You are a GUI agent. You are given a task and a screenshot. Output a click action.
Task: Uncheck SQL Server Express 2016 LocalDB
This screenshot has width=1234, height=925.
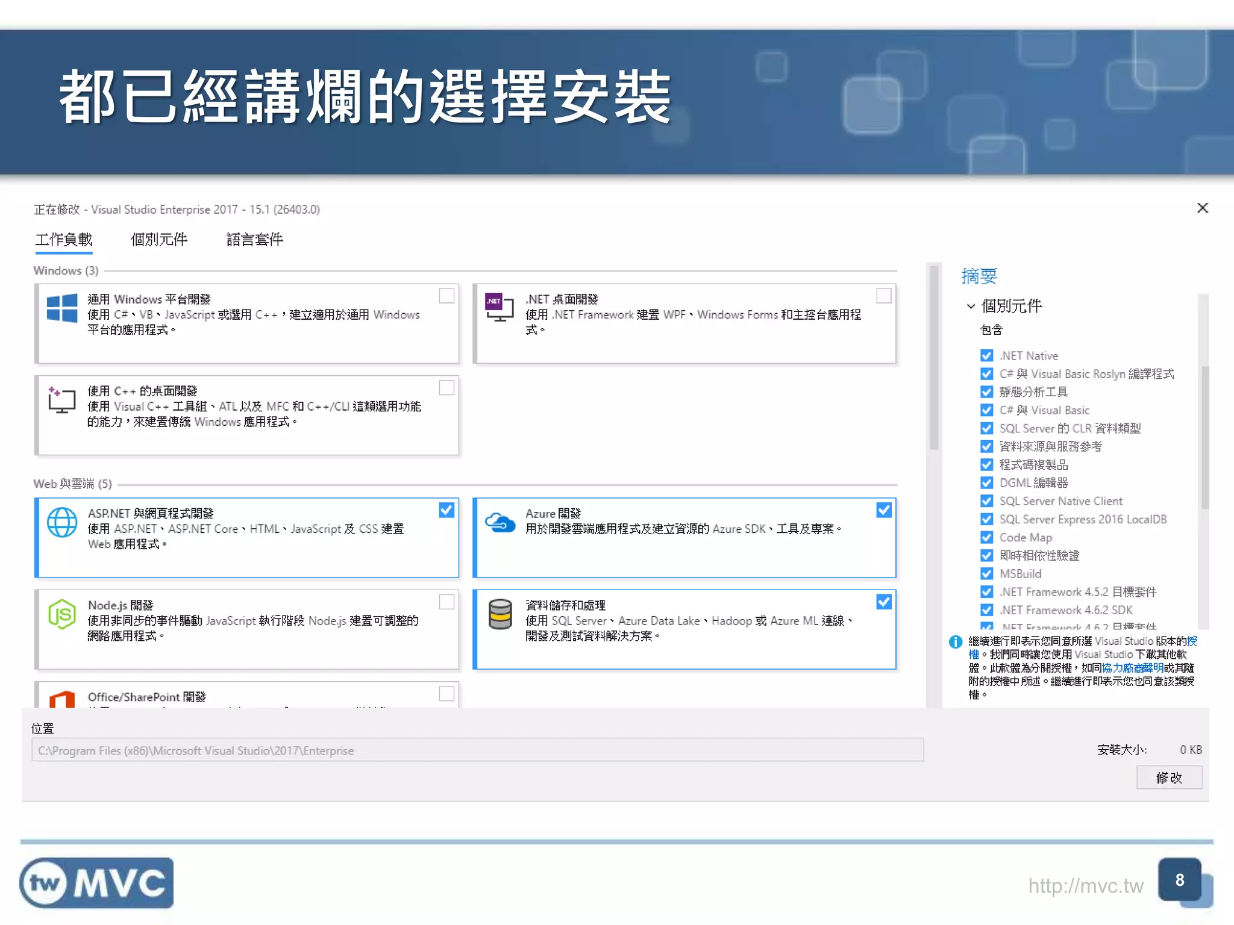[986, 519]
